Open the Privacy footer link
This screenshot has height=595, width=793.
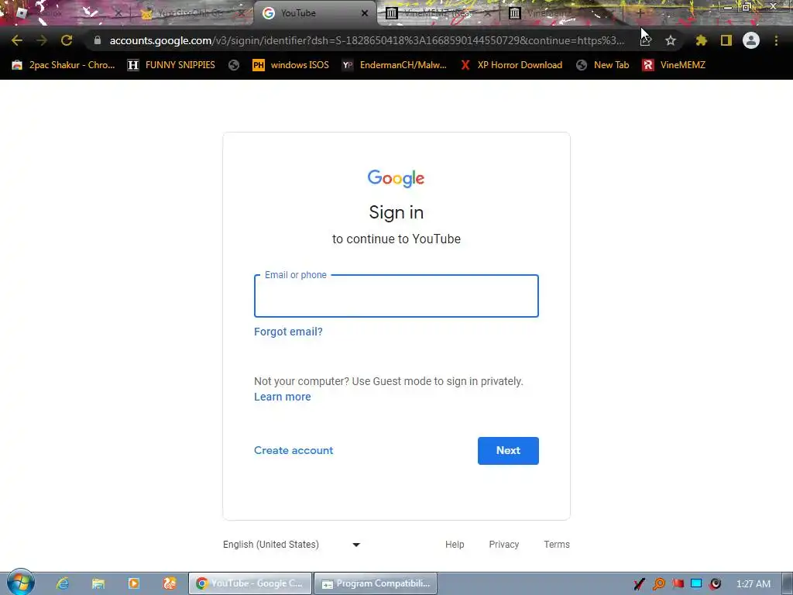(x=503, y=545)
